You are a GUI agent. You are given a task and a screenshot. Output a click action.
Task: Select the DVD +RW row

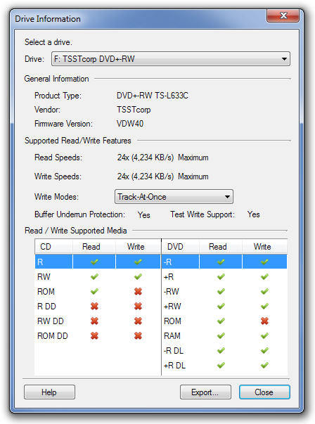tap(224, 307)
